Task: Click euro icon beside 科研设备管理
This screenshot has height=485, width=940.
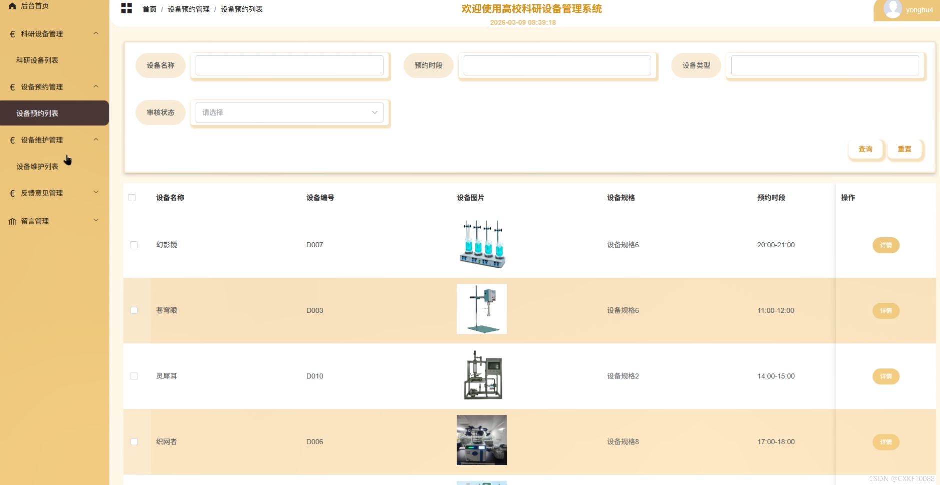Action: point(12,34)
